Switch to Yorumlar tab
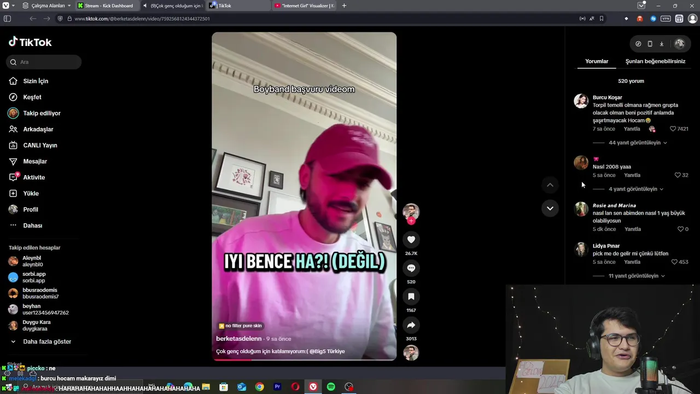700x394 pixels. [597, 61]
